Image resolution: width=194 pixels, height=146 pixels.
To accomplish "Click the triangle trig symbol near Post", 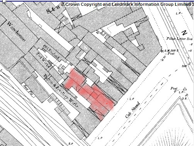I will pyautogui.click(x=185, y=89).
